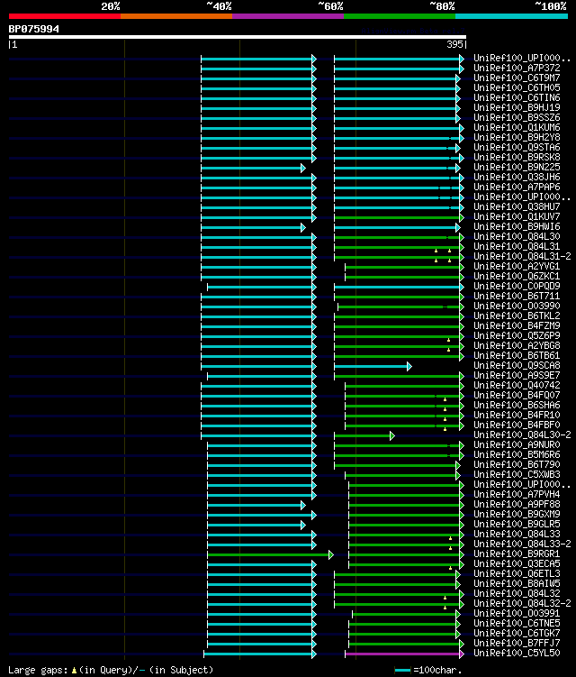
Task: Open the UniRef100_C5XWB3 hit
Action: 517,475
